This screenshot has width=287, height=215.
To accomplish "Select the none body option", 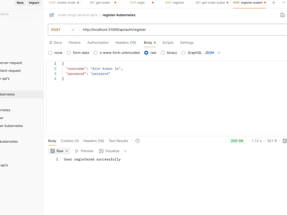I will [x=50, y=53].
